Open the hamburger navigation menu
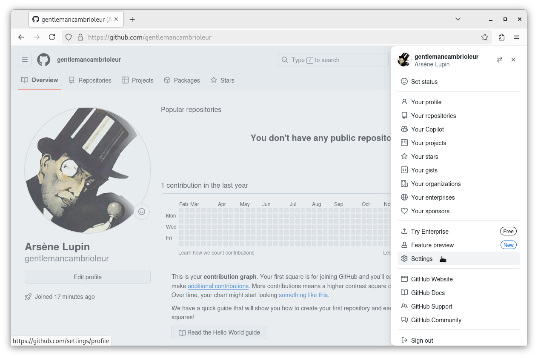 25,60
